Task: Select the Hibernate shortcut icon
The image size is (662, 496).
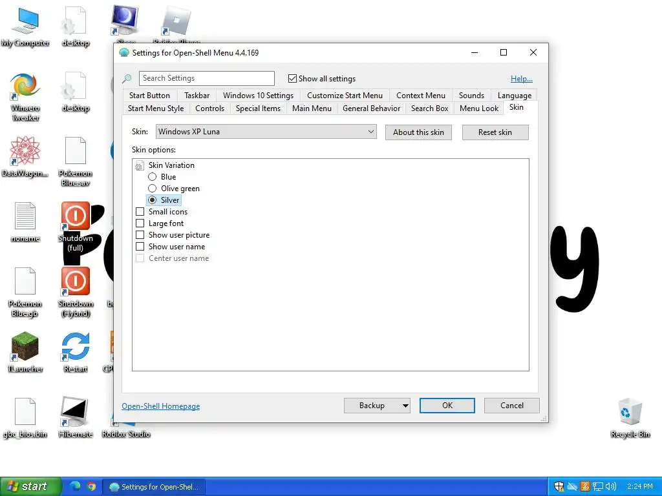Action: pos(76,418)
